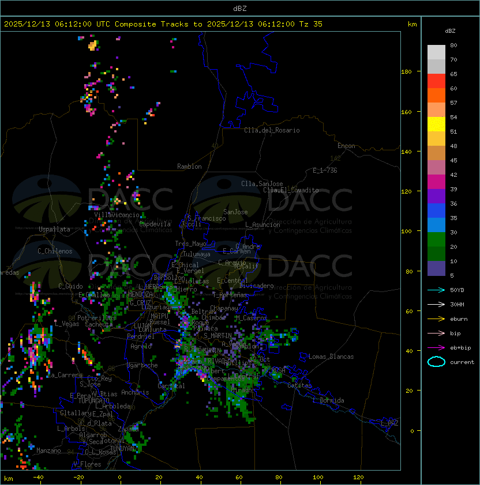Click the Capdevila place label
Image resolution: width=480 pixels, height=485 pixels.
click(x=155, y=224)
